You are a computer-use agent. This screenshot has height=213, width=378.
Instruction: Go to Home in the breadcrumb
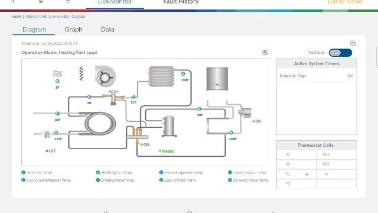16,17
